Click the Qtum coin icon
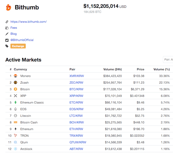This screenshot has height=153, width=173. pyautogui.click(x=16, y=142)
